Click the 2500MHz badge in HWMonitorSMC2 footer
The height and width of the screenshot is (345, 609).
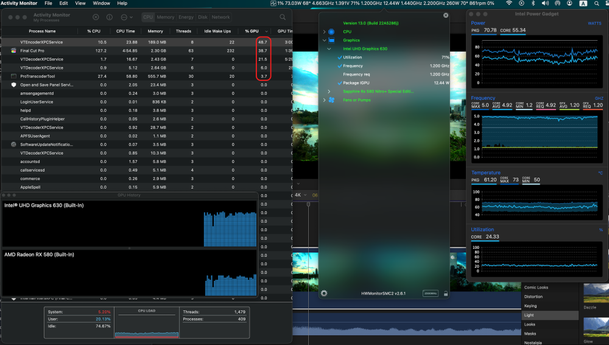coord(431,293)
